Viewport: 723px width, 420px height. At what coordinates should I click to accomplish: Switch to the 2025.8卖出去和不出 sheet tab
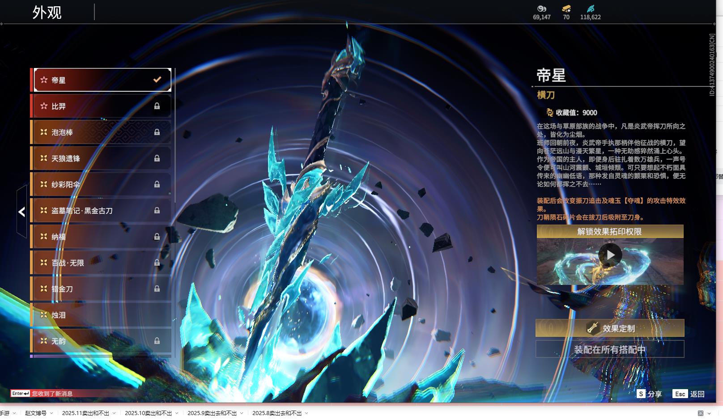pos(277,413)
